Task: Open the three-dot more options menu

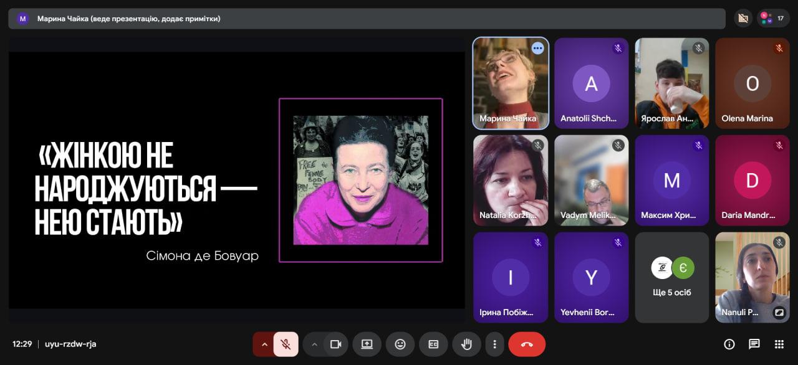Action: click(x=494, y=344)
